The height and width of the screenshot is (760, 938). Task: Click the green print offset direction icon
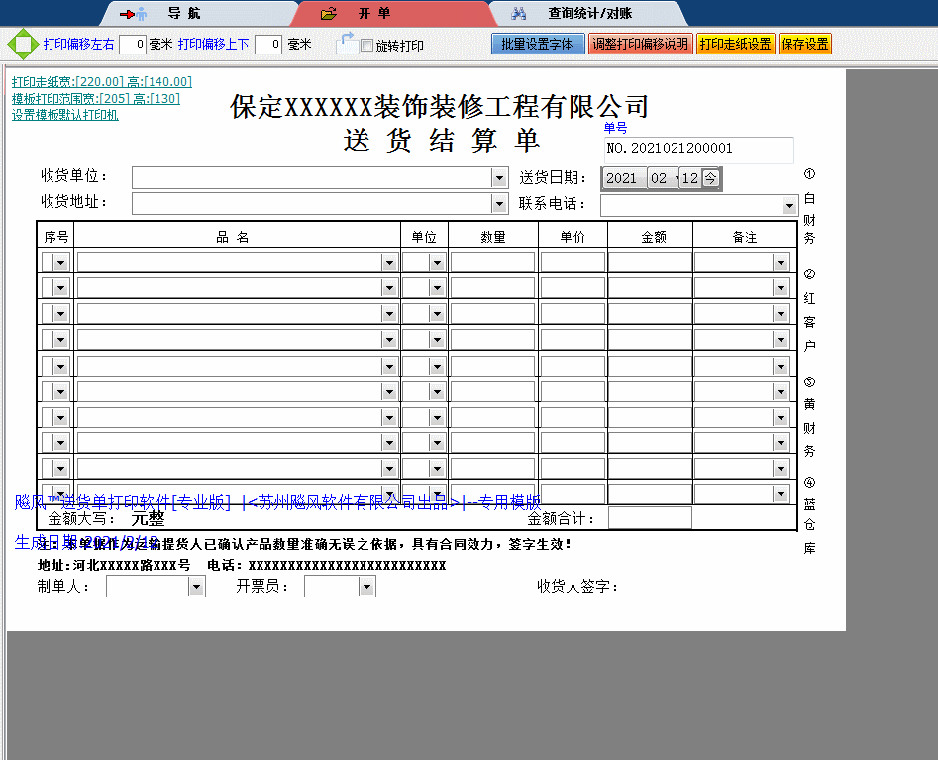click(22, 45)
